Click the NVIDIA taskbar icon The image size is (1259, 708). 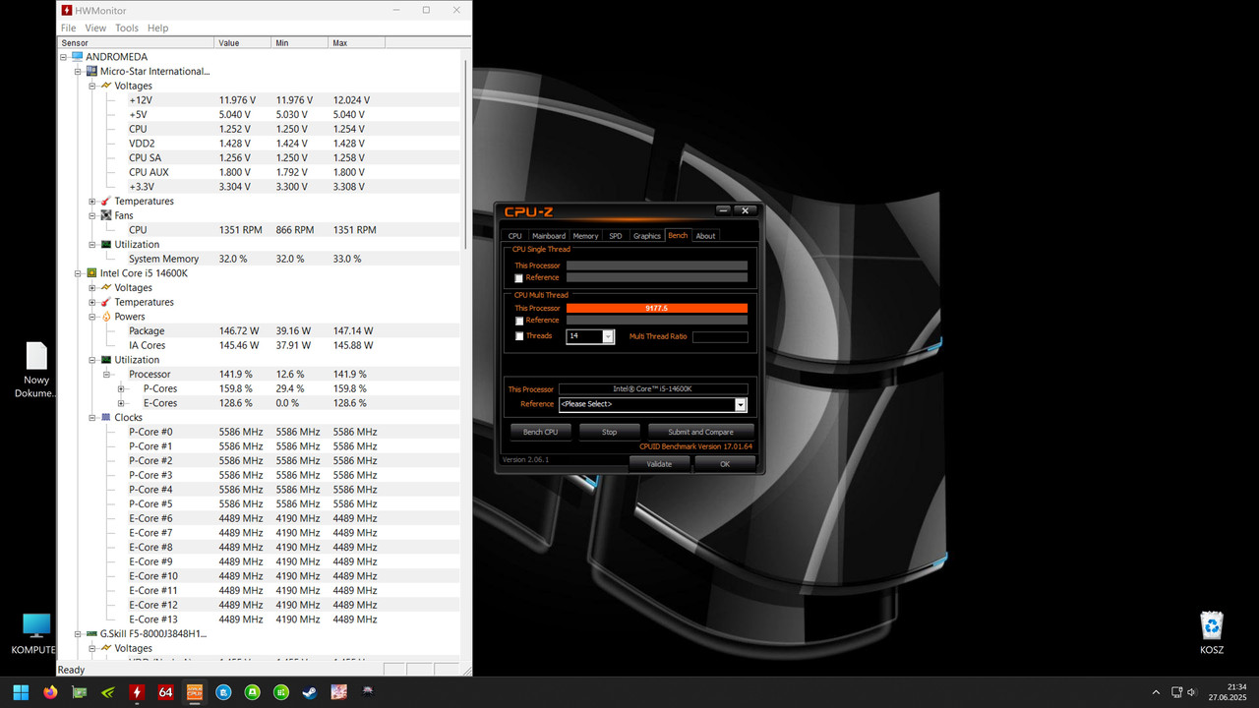click(x=108, y=691)
